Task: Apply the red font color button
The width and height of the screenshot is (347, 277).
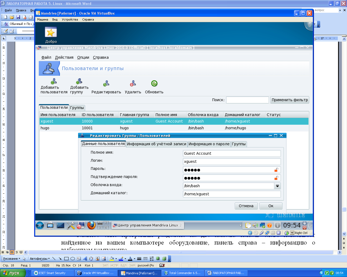Action: 130,259
